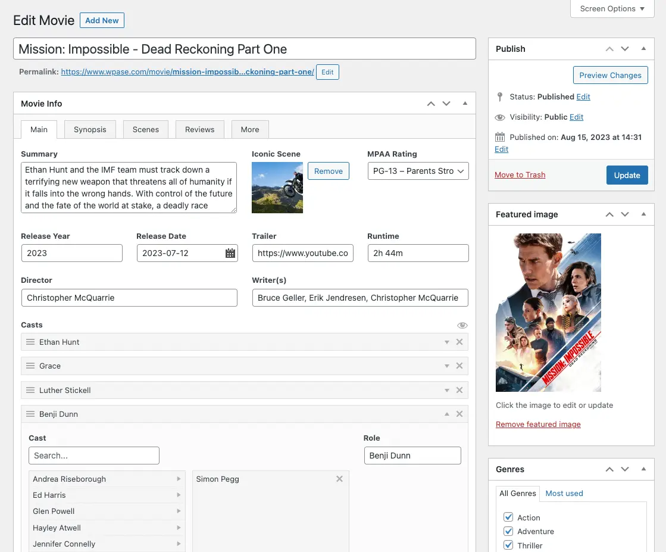
Task: Open the movie permalink URL
Action: [187, 72]
